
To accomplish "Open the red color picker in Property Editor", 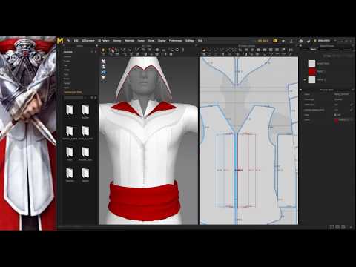I will (x=337, y=120).
